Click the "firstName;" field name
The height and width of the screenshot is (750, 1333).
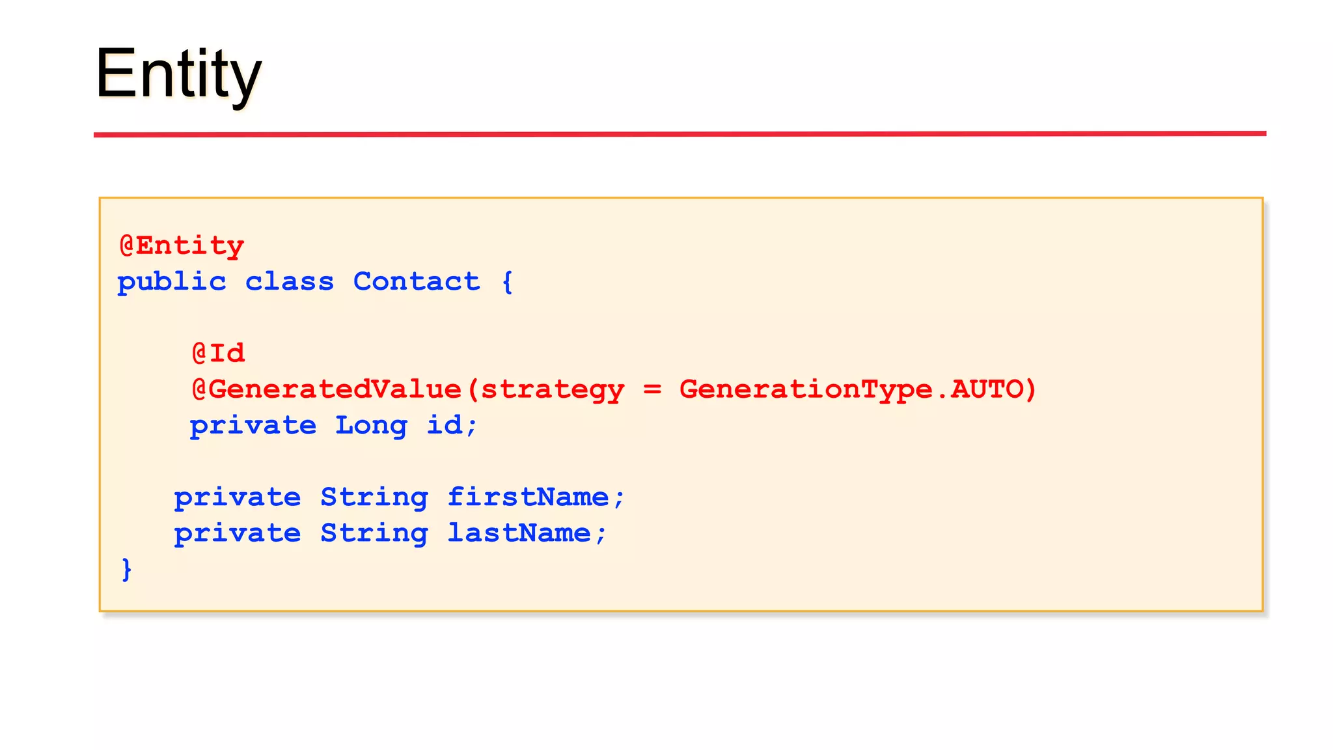tap(536, 497)
